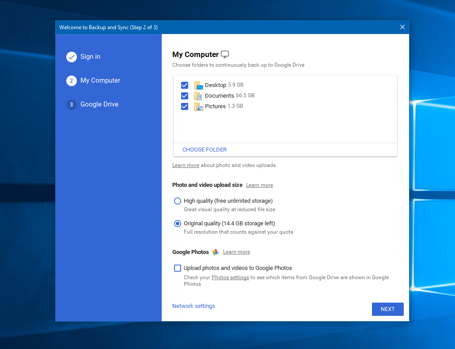Click the Documents folder name
Viewport: 455px width, 349px height.
pyautogui.click(x=220, y=95)
